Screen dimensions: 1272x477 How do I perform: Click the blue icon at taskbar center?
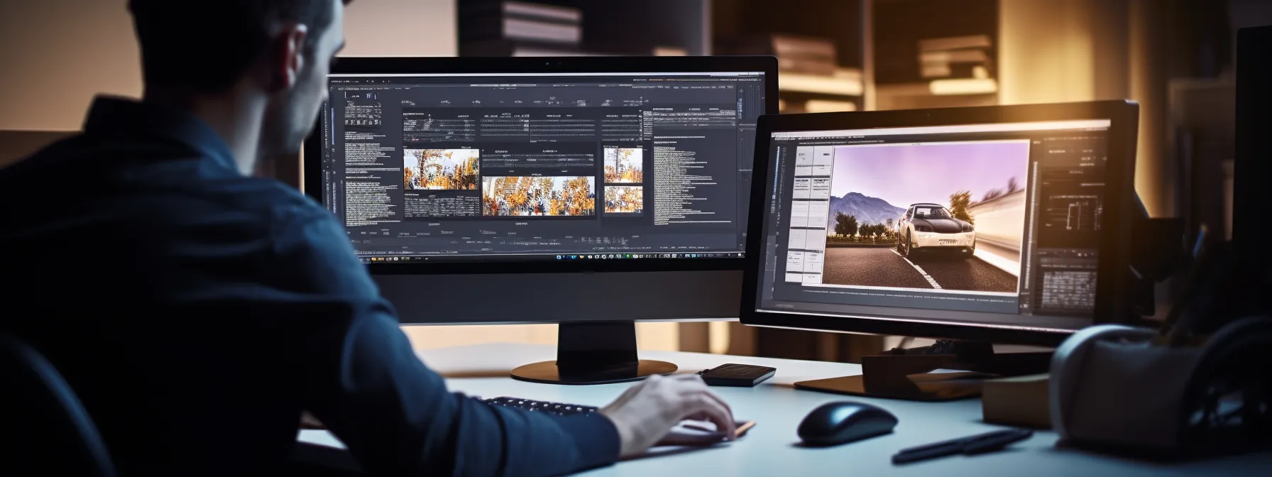(560, 256)
